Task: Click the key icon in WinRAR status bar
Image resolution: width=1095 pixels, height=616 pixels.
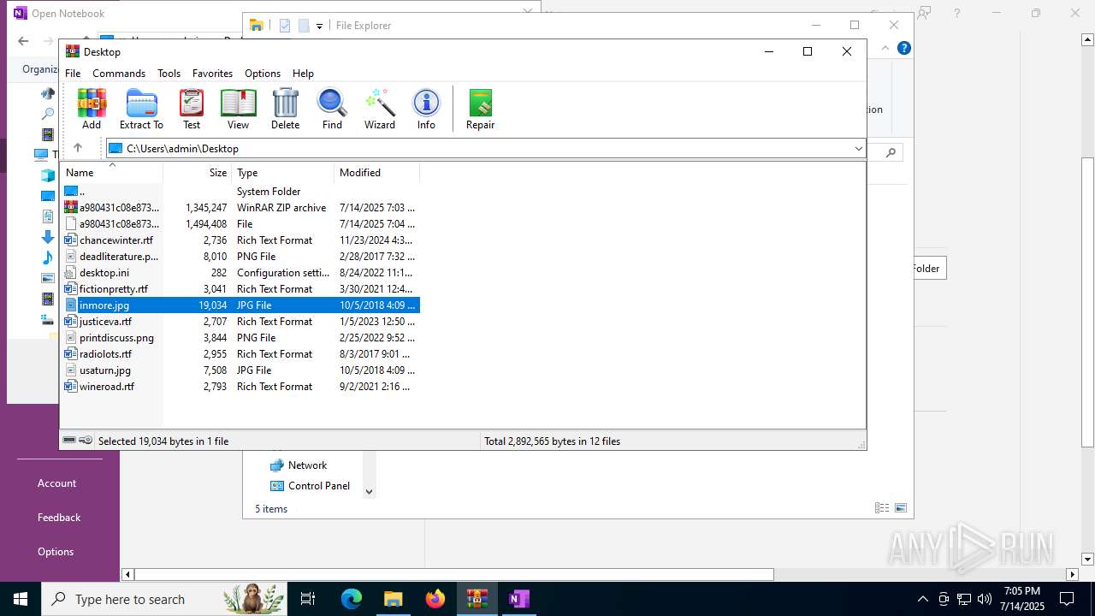Action: (86, 441)
